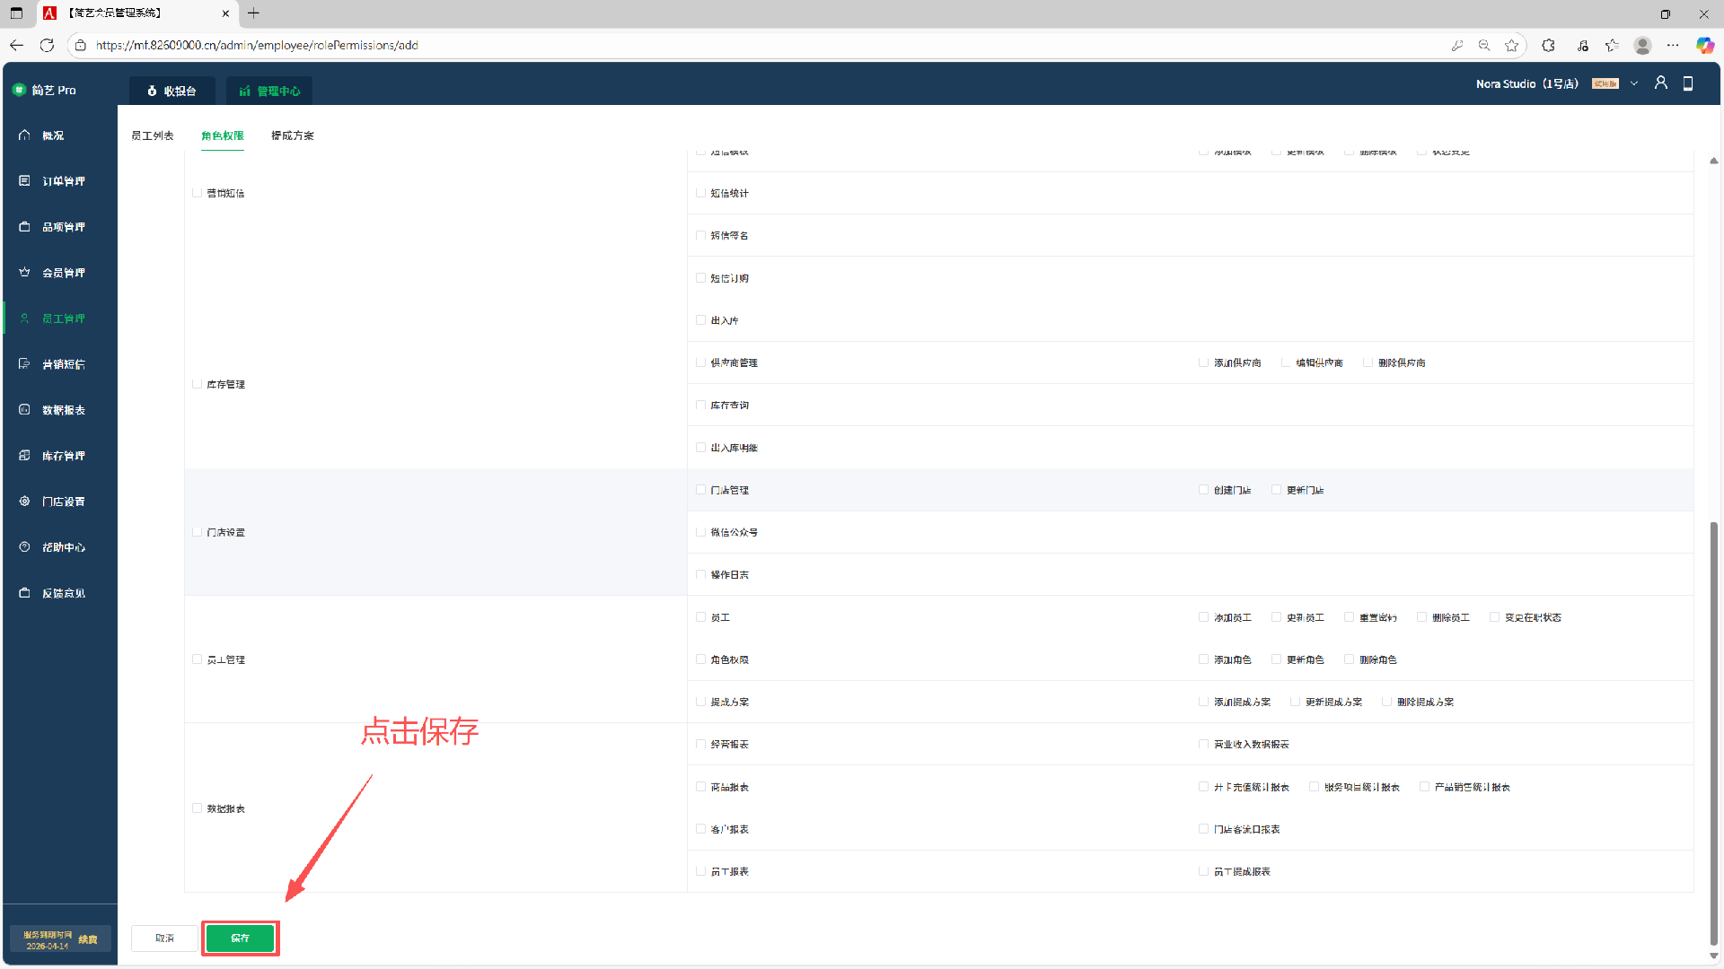Click the mobile phone icon in header
The width and height of the screenshot is (1724, 969).
pos(1688,83)
